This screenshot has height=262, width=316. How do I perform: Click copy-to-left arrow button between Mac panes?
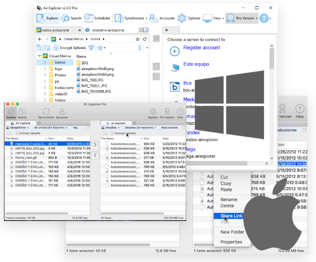click(95, 155)
